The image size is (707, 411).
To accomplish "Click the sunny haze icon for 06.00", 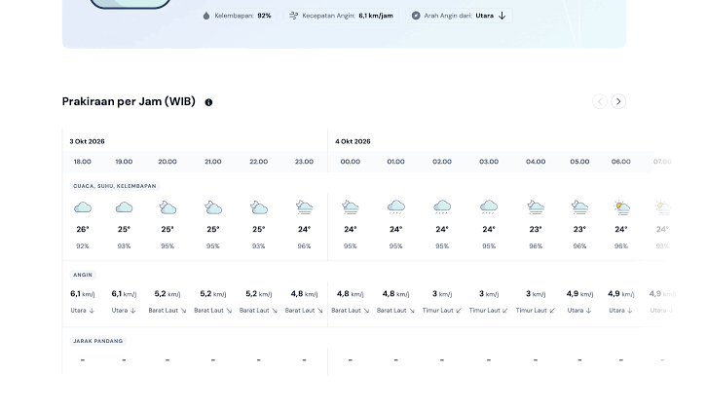I will [621, 207].
